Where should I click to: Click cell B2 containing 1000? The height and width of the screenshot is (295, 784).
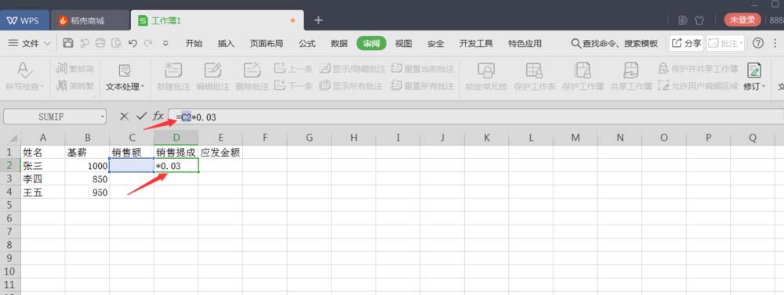pos(88,165)
